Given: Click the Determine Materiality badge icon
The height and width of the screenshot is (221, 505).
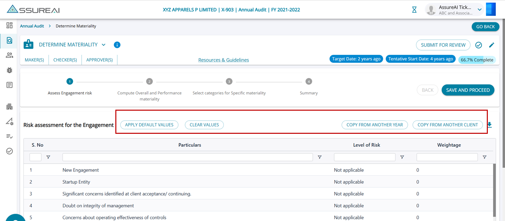Looking at the screenshot, I should (x=28, y=45).
